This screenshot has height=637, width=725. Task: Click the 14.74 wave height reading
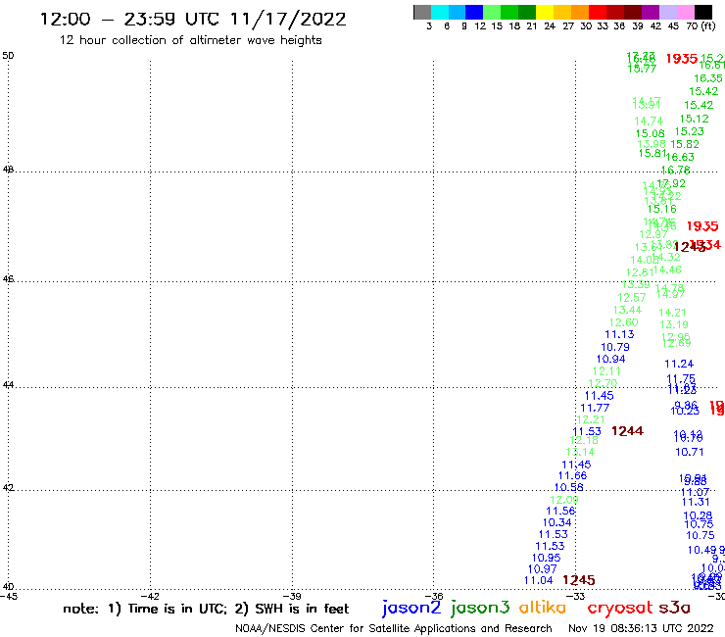click(x=649, y=122)
